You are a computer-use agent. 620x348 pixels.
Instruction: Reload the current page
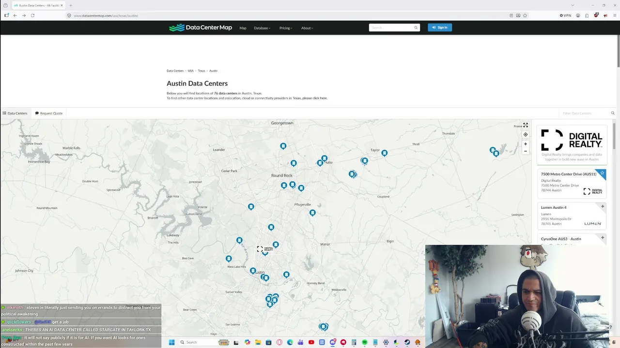(32, 15)
